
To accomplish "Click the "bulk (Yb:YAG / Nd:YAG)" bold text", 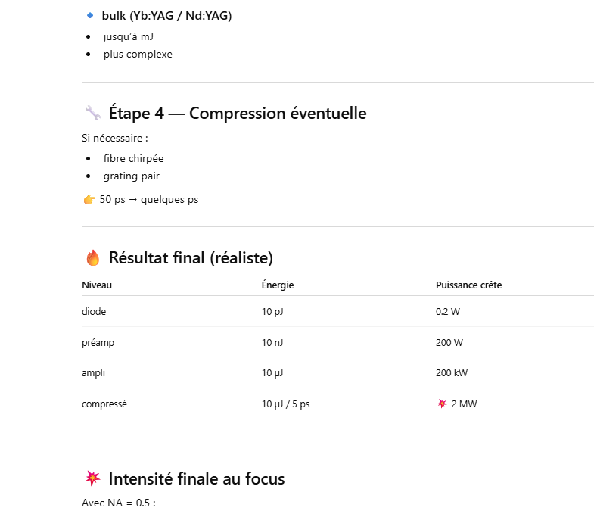I will pos(166,16).
